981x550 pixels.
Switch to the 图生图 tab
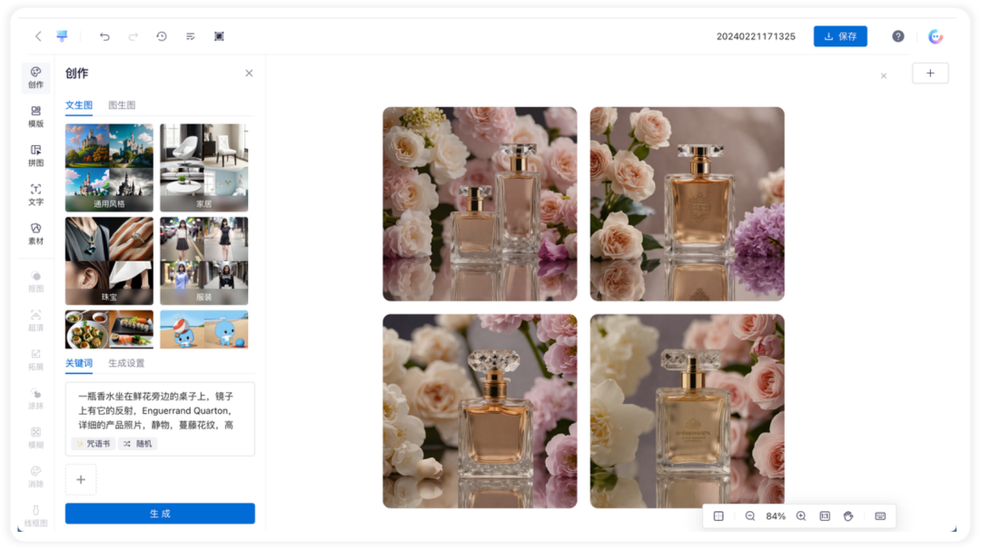click(122, 105)
